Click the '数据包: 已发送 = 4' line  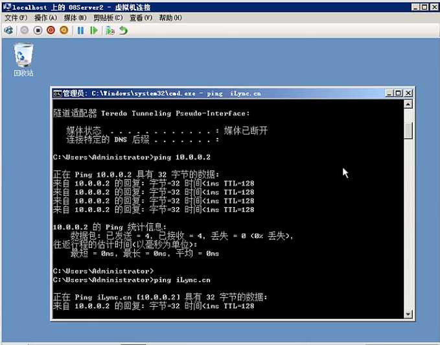[x=181, y=236]
